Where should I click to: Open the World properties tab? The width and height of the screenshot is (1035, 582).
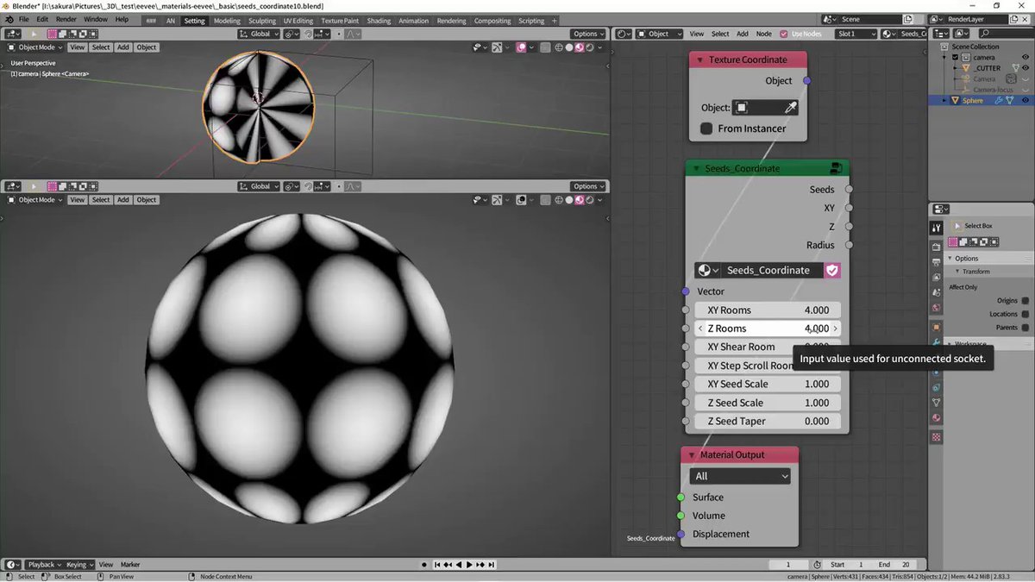pos(937,309)
